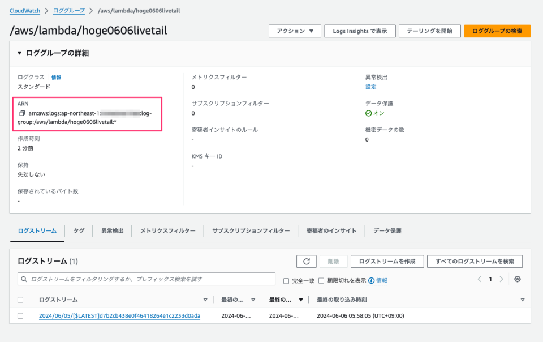This screenshot has height=342, width=543.
Task: Open the filter icon on 最終の取り込み時刻 column
Action: (x=522, y=300)
